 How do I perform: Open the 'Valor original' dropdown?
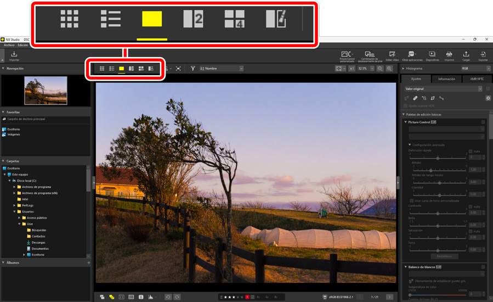pyautogui.click(x=443, y=88)
